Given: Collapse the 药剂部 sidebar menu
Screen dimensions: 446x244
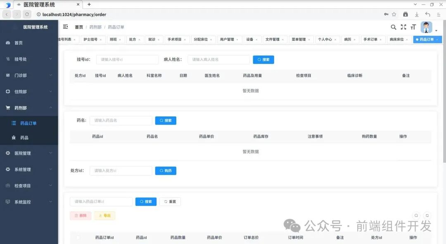Looking at the screenshot, I should click(29, 108).
